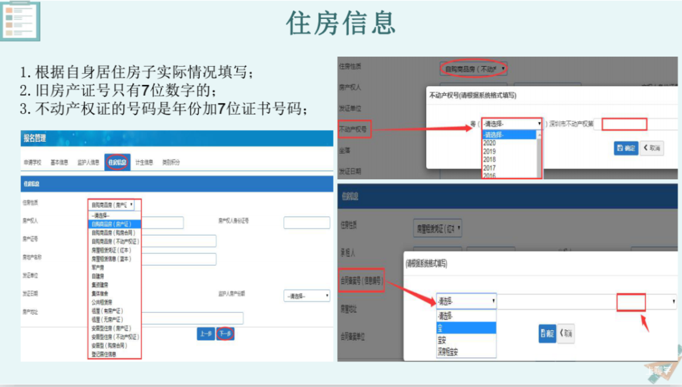682x387 pixels.
Task: Select the highlighted -请选择- item in year list
Action: pyautogui.click(x=509, y=135)
